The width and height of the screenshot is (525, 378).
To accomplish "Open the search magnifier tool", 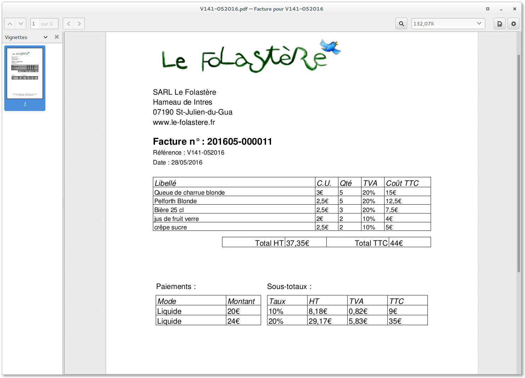I will pos(401,24).
